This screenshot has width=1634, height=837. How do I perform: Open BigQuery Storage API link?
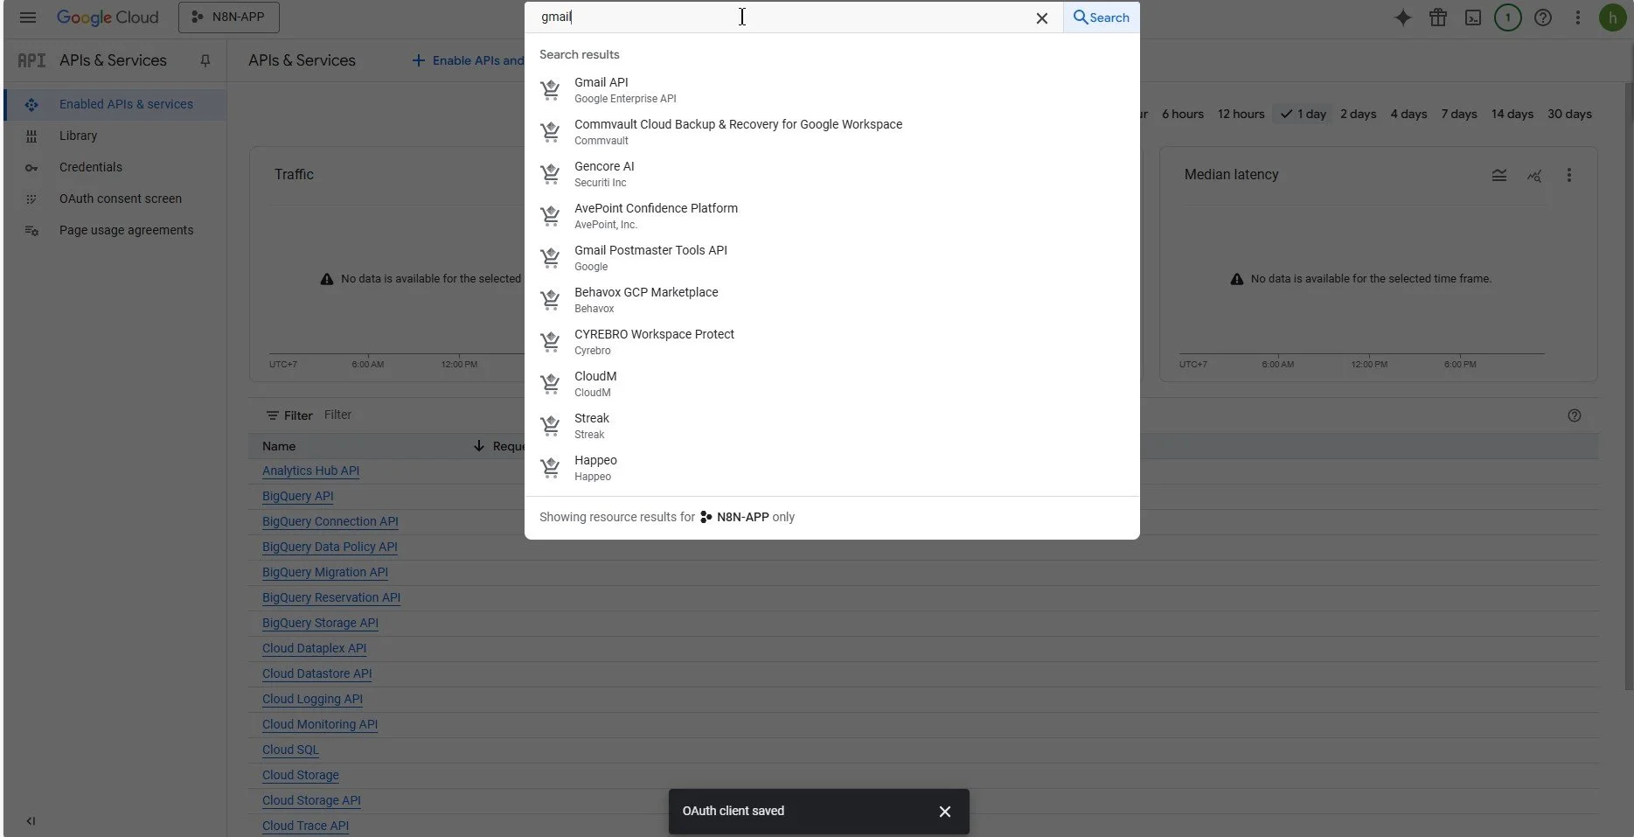pyautogui.click(x=320, y=623)
